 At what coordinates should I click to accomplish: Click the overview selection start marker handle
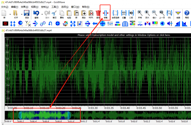[20, 115]
